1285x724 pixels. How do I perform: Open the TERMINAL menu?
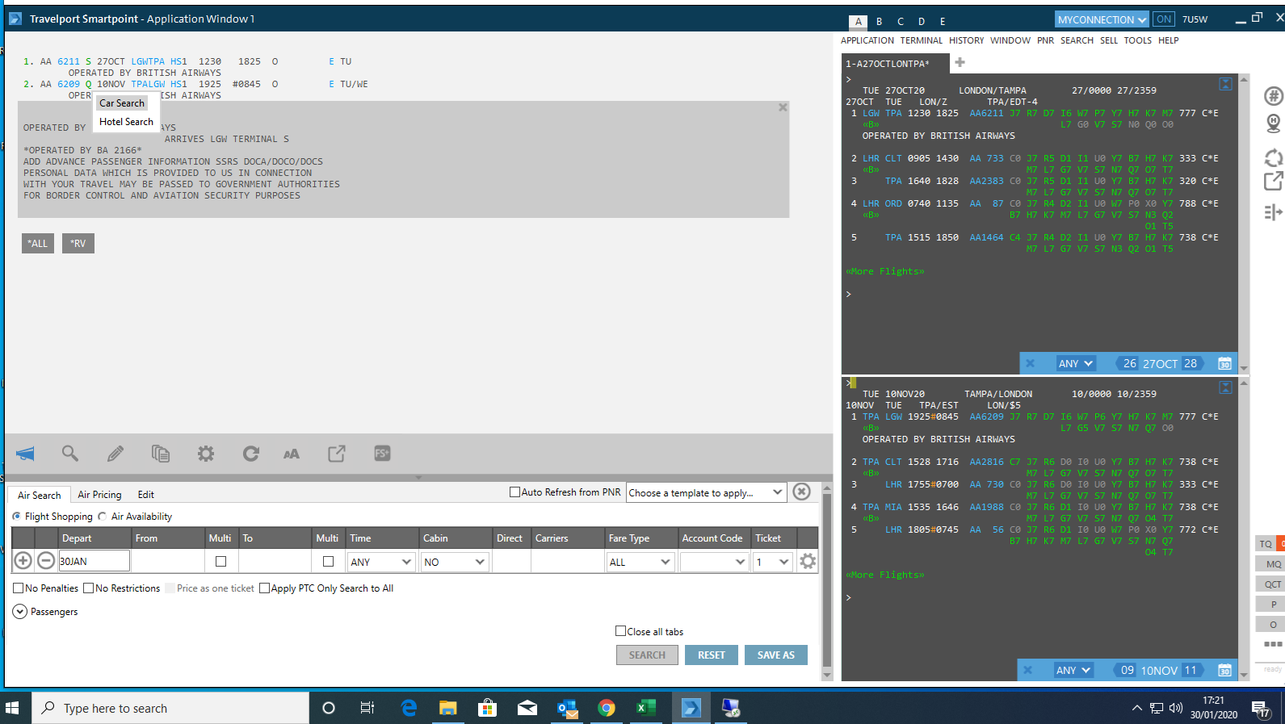click(922, 40)
